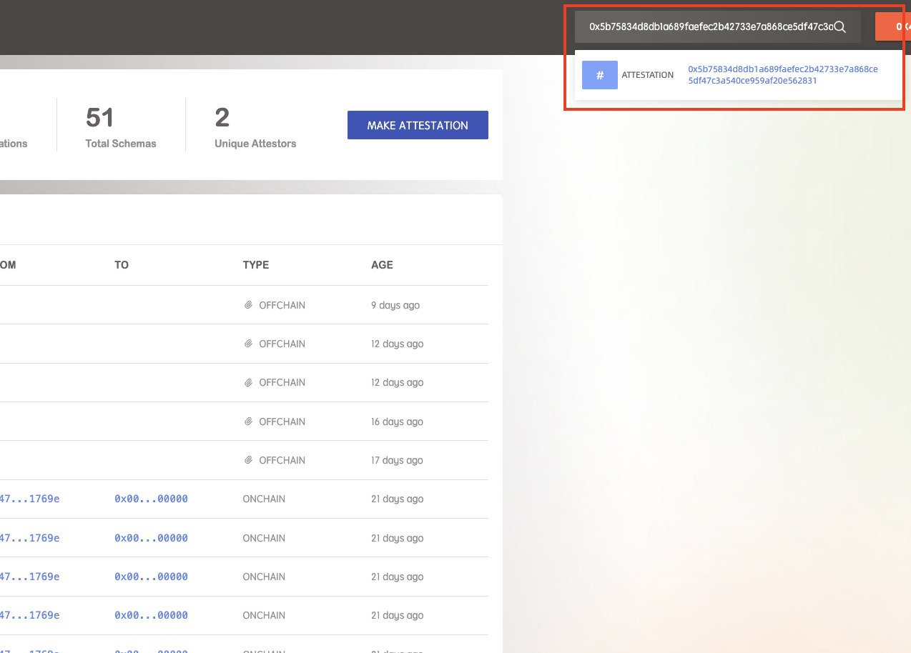
Task: Select the ATTESTATION label in search dropdown
Action: [x=647, y=75]
